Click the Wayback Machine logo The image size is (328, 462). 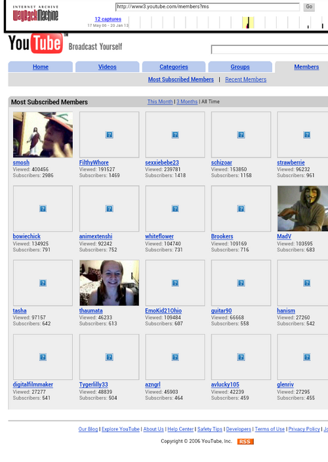point(35,14)
